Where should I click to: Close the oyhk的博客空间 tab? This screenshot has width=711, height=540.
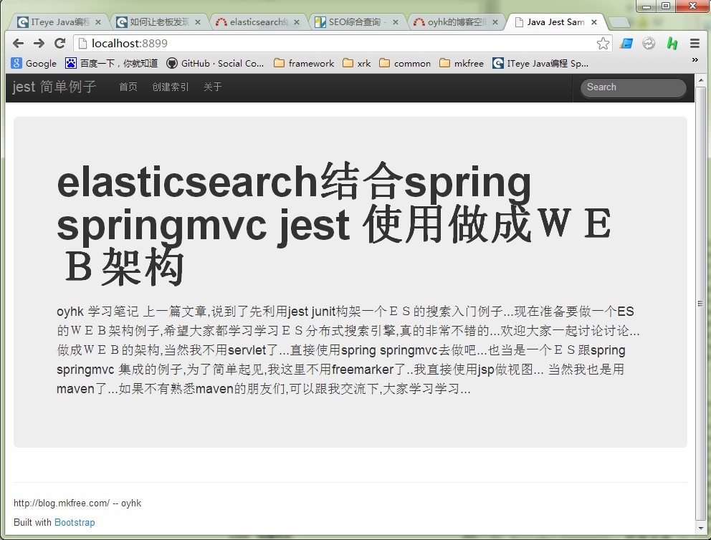click(495, 22)
